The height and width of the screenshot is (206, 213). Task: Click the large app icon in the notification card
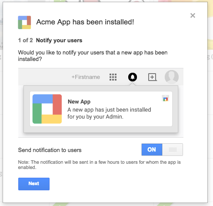click(x=47, y=109)
